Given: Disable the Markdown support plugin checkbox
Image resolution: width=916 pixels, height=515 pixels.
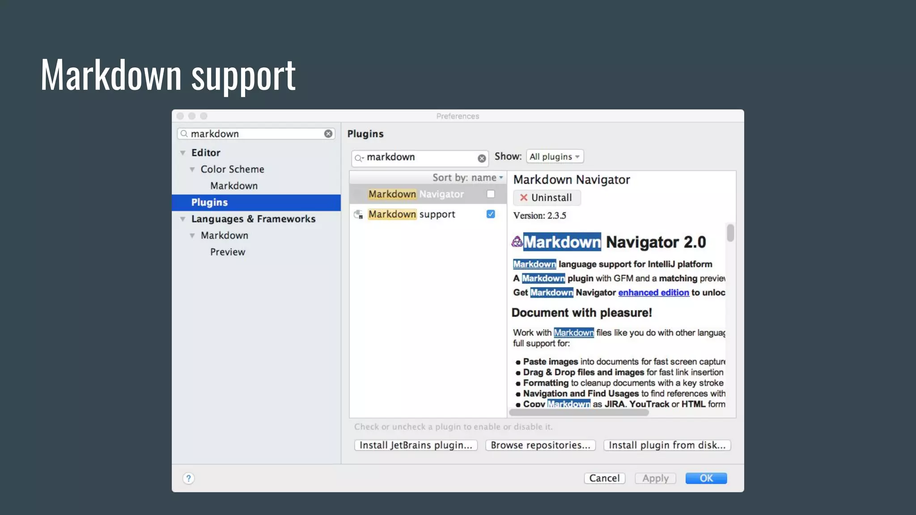Looking at the screenshot, I should (x=491, y=214).
